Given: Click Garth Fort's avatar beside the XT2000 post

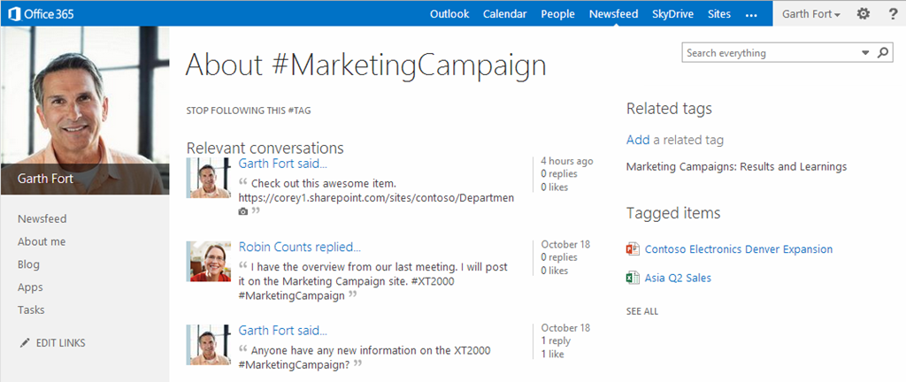Looking at the screenshot, I should click(209, 345).
